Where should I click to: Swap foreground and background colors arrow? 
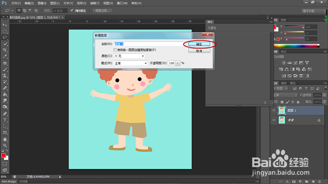pyautogui.click(x=7, y=150)
